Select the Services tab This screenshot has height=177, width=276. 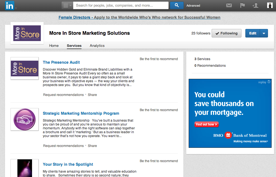tap(74, 46)
